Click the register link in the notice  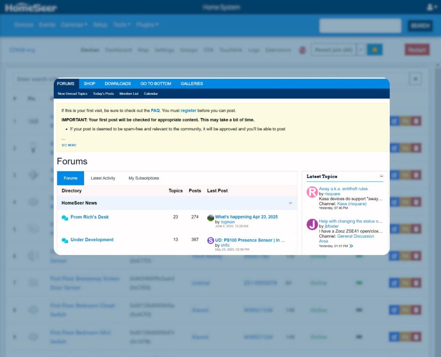tap(188, 111)
